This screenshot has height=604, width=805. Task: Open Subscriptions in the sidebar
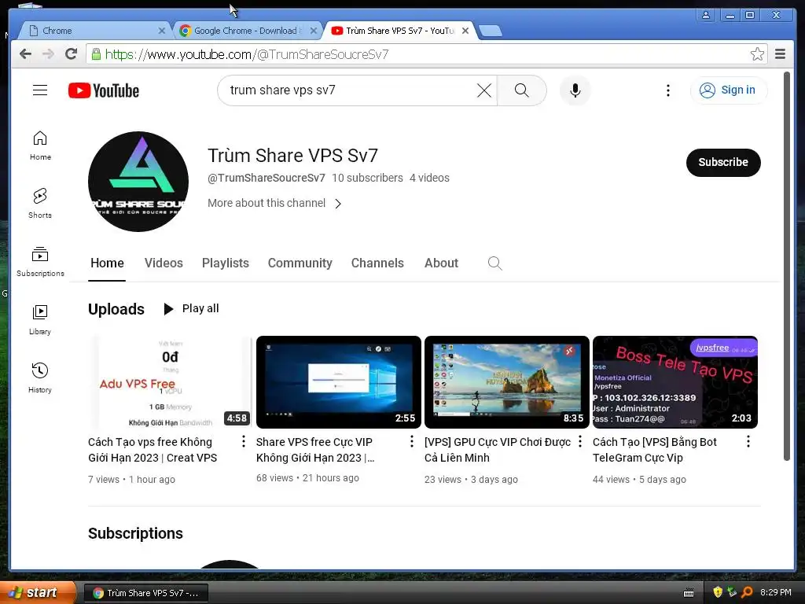tap(40, 262)
